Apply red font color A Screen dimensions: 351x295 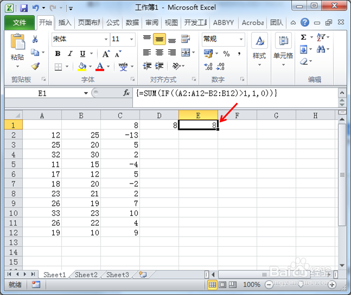(100, 67)
